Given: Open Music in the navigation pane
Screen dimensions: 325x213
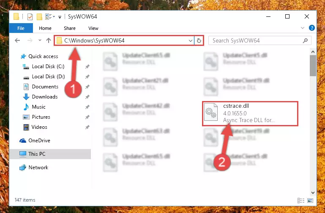Looking at the screenshot, I should click(38, 107).
